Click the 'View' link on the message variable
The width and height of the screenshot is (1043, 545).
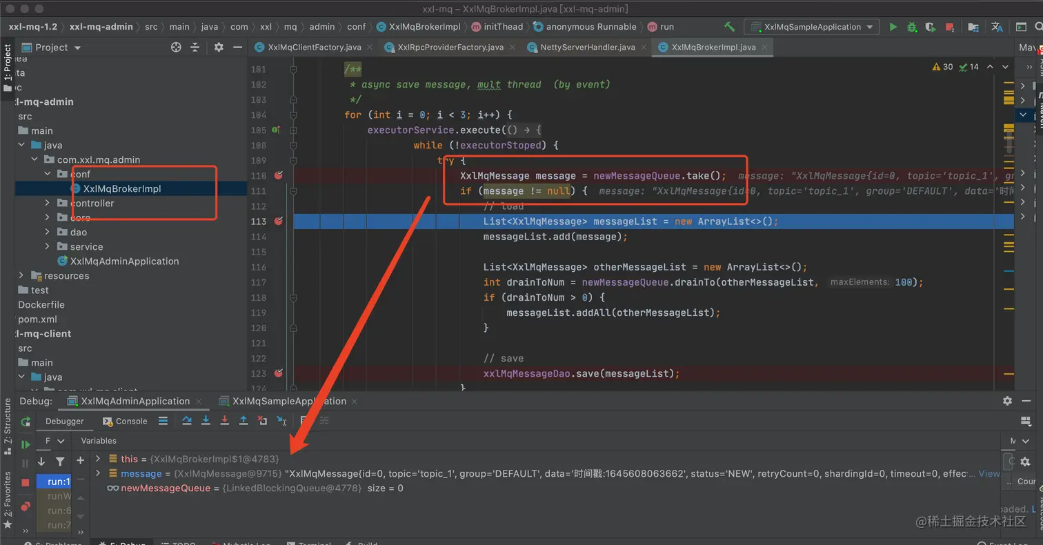point(989,474)
